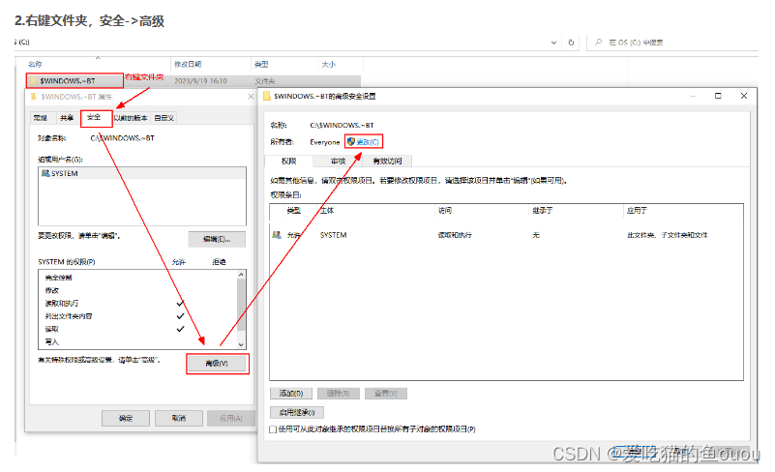The image size is (775, 472).
Task: Switch to 权限 tab in advanced security
Action: [288, 162]
